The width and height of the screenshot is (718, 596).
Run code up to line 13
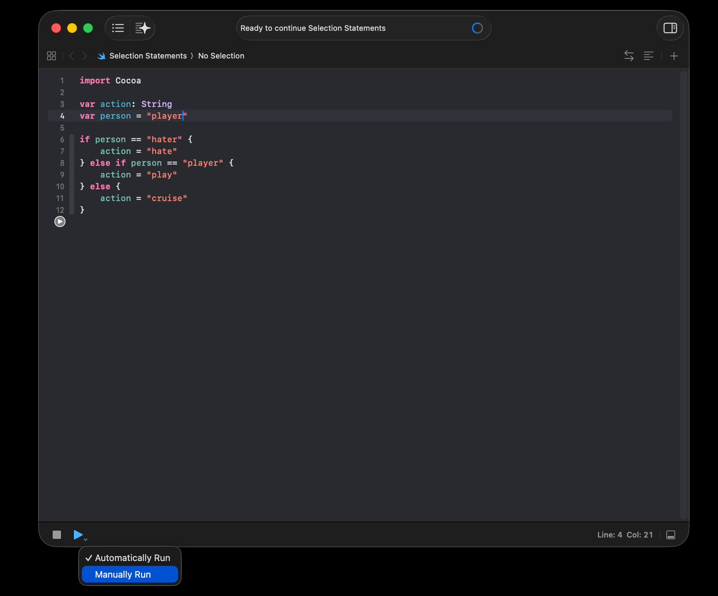point(60,222)
